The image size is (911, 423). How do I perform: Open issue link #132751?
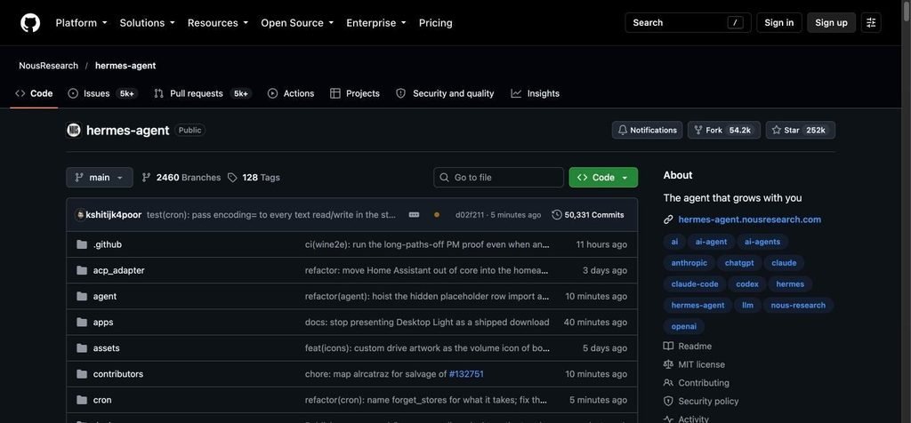click(x=466, y=374)
